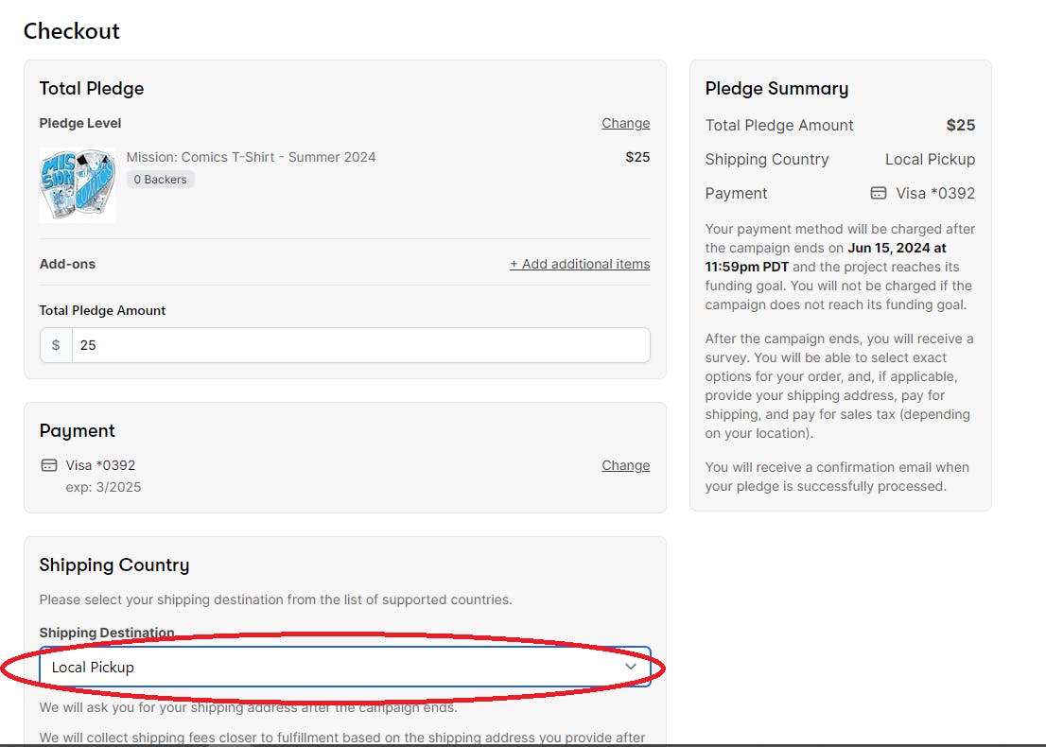Click Local Pickup value in Pledge Summary
Screen dimensions: 1046x747
[x=930, y=159]
